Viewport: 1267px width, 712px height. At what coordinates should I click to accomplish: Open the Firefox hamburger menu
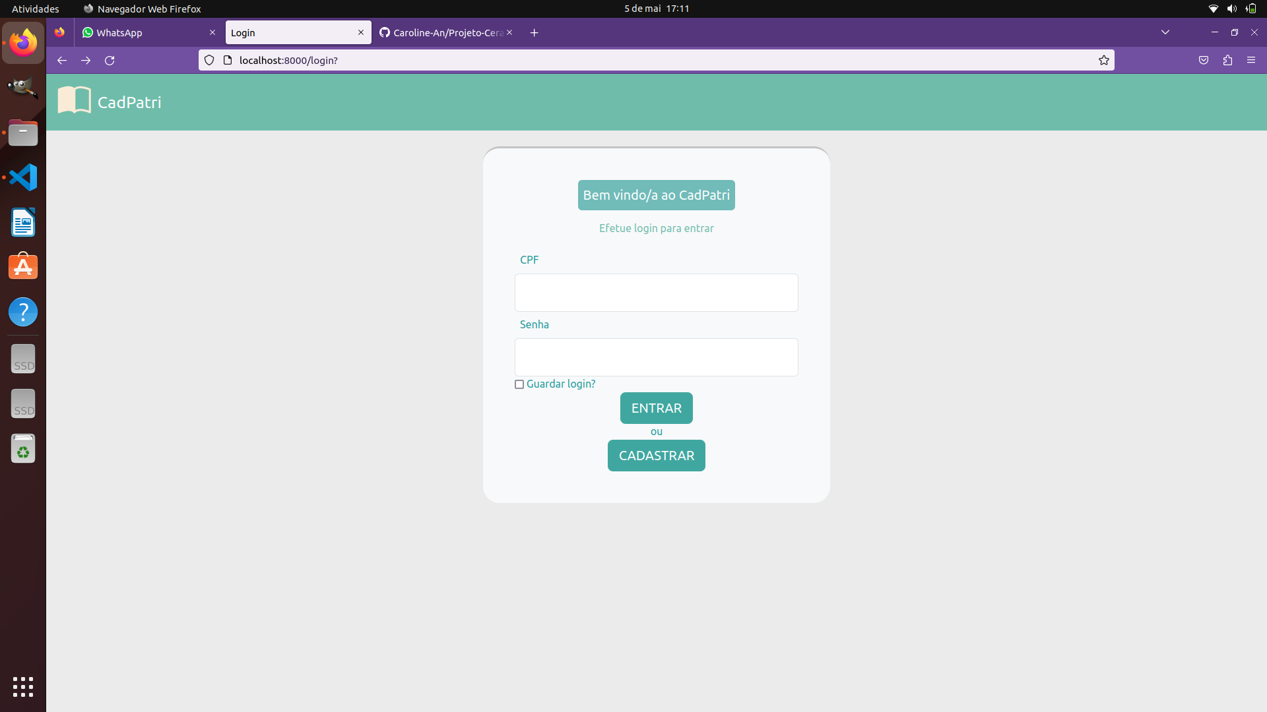(x=1251, y=60)
